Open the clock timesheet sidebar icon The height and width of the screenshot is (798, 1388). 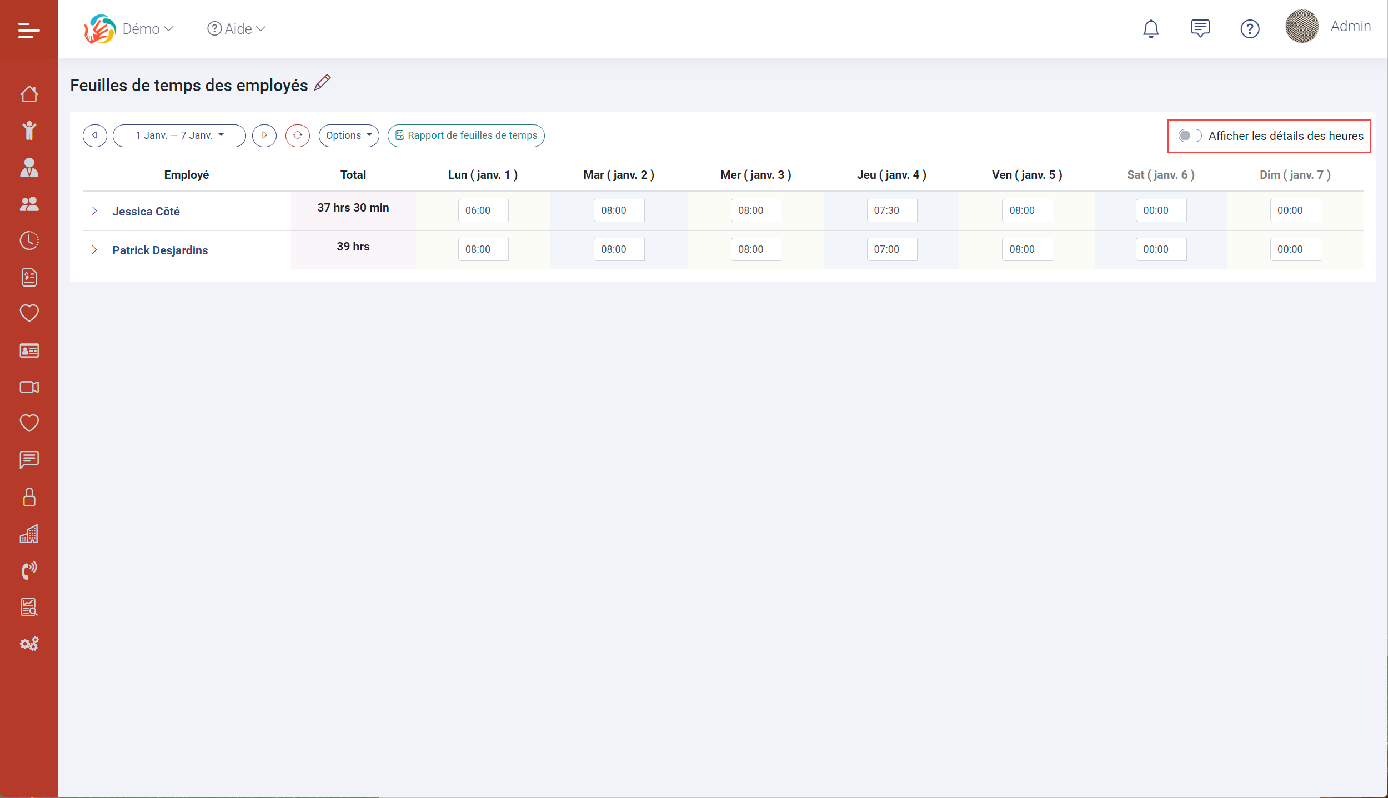[x=29, y=240]
